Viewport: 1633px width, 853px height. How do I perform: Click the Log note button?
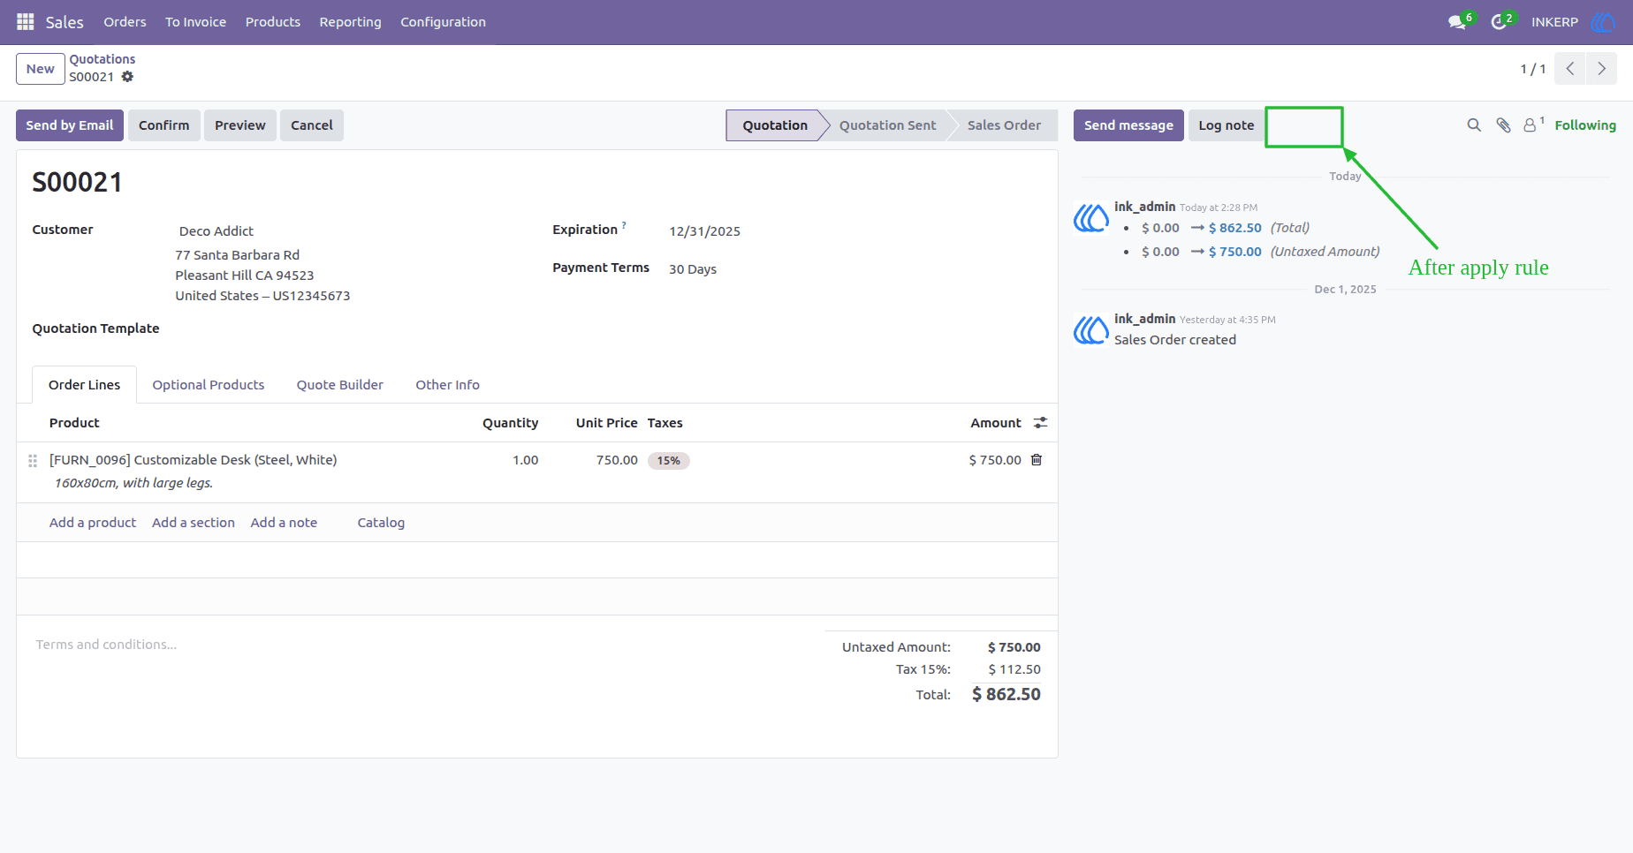click(x=1227, y=125)
